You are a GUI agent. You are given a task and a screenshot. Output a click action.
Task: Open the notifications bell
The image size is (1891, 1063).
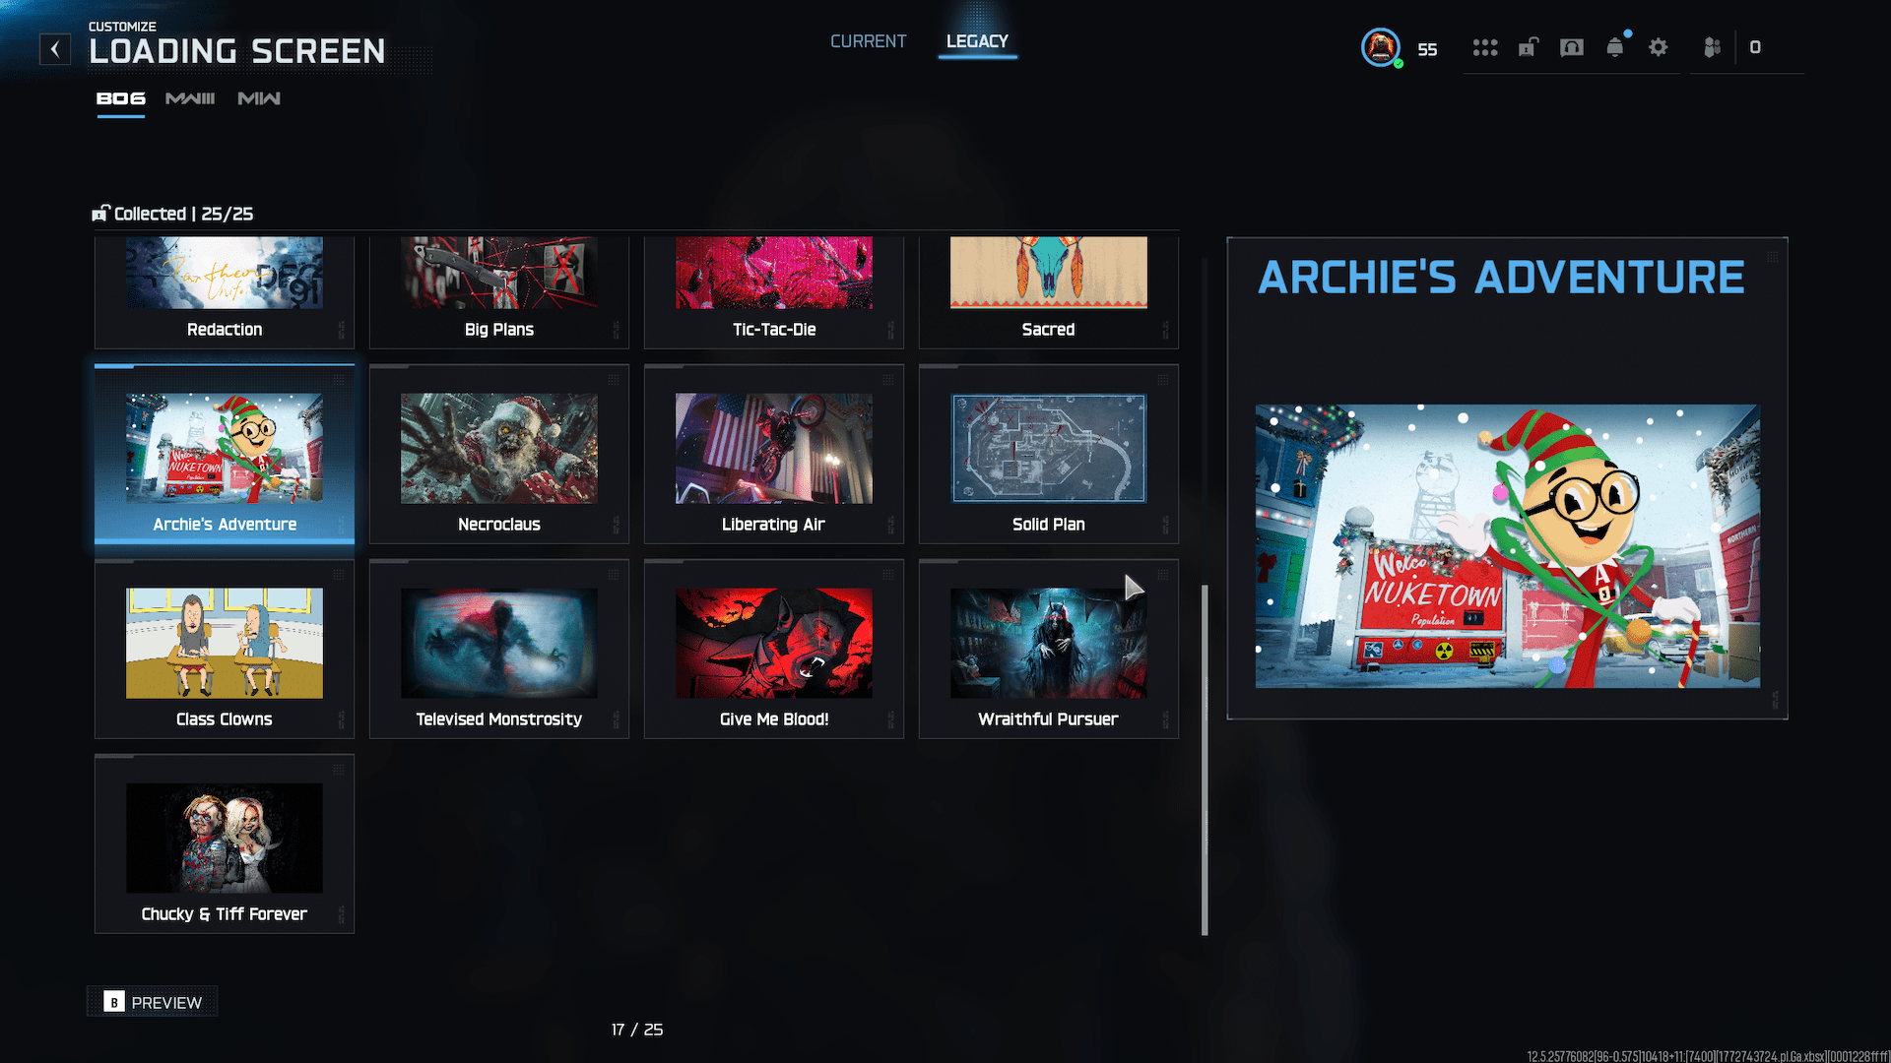1615,47
